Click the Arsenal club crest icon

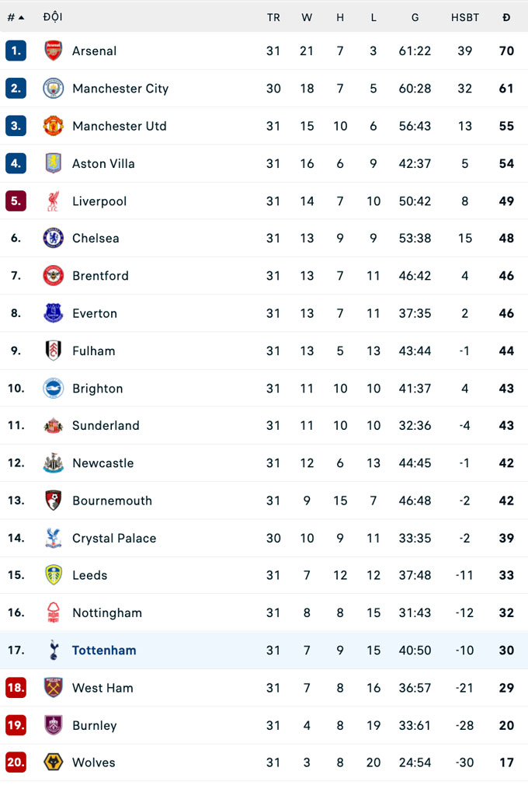(x=53, y=51)
